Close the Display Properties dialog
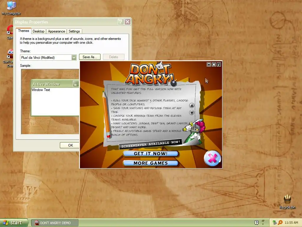302x227 pixels. tap(127, 22)
